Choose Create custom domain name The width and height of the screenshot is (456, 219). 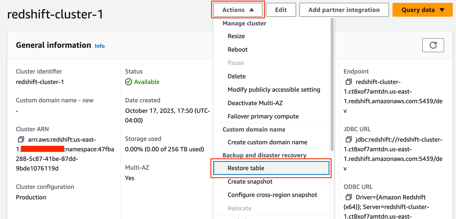click(267, 142)
